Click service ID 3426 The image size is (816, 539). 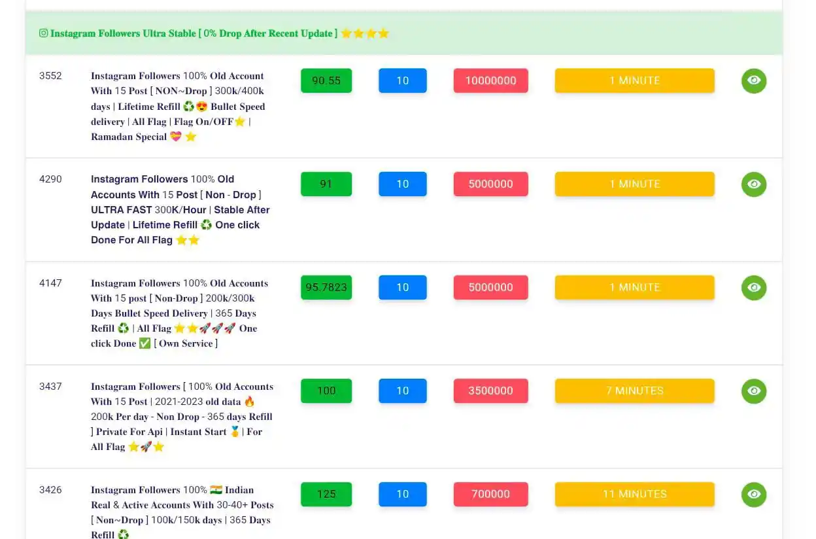pos(50,489)
